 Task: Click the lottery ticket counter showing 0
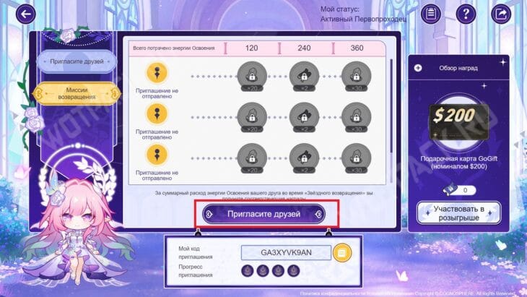click(x=459, y=190)
